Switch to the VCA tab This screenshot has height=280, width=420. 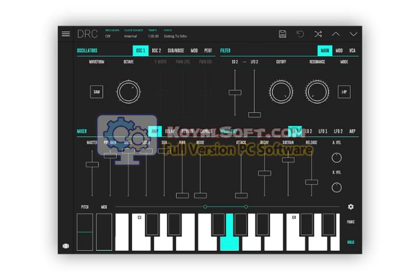tap(352, 51)
